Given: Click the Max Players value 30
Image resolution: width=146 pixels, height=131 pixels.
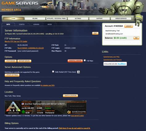Looking at the screenshot, I should (x=65, y=51).
